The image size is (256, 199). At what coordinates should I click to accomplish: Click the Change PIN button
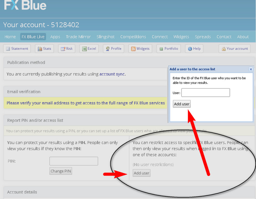[x=61, y=171]
